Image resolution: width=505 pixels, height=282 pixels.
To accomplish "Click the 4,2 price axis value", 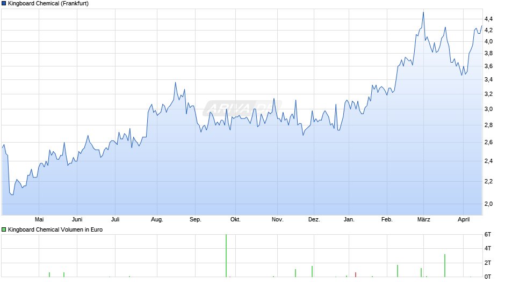I will [x=488, y=31].
